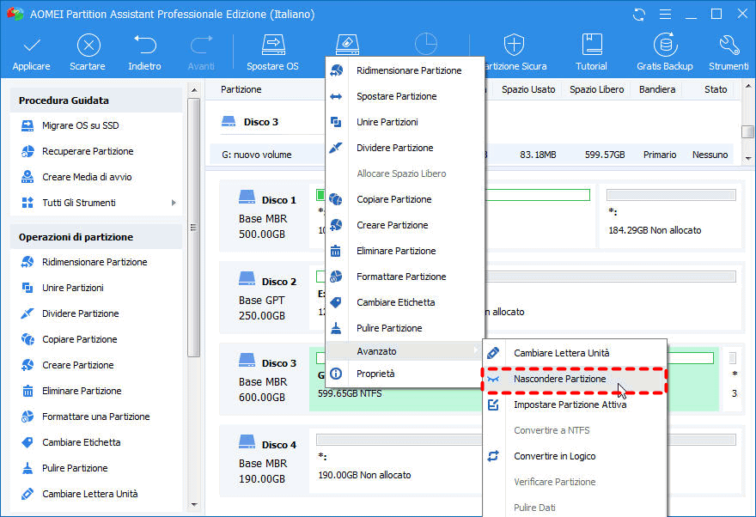This screenshot has width=756, height=517.
Task: Click the Procedura Guidata section header
Action: click(x=95, y=100)
